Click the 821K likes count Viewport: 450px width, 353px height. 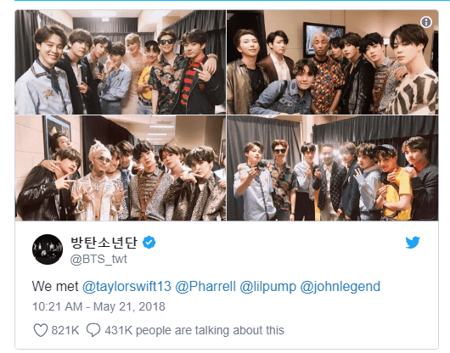[x=65, y=330]
